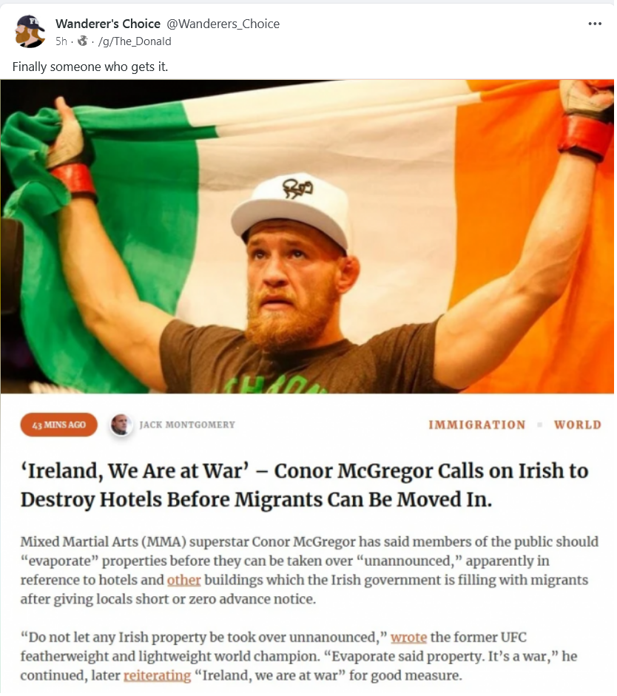This screenshot has width=617, height=696.
Task: Click the 43 MINS AGO badge
Action: coord(58,425)
